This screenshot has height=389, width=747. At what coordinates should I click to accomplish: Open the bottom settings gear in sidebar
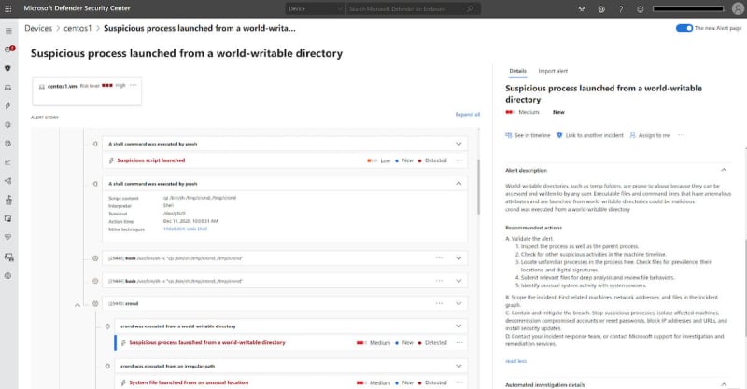[8, 276]
